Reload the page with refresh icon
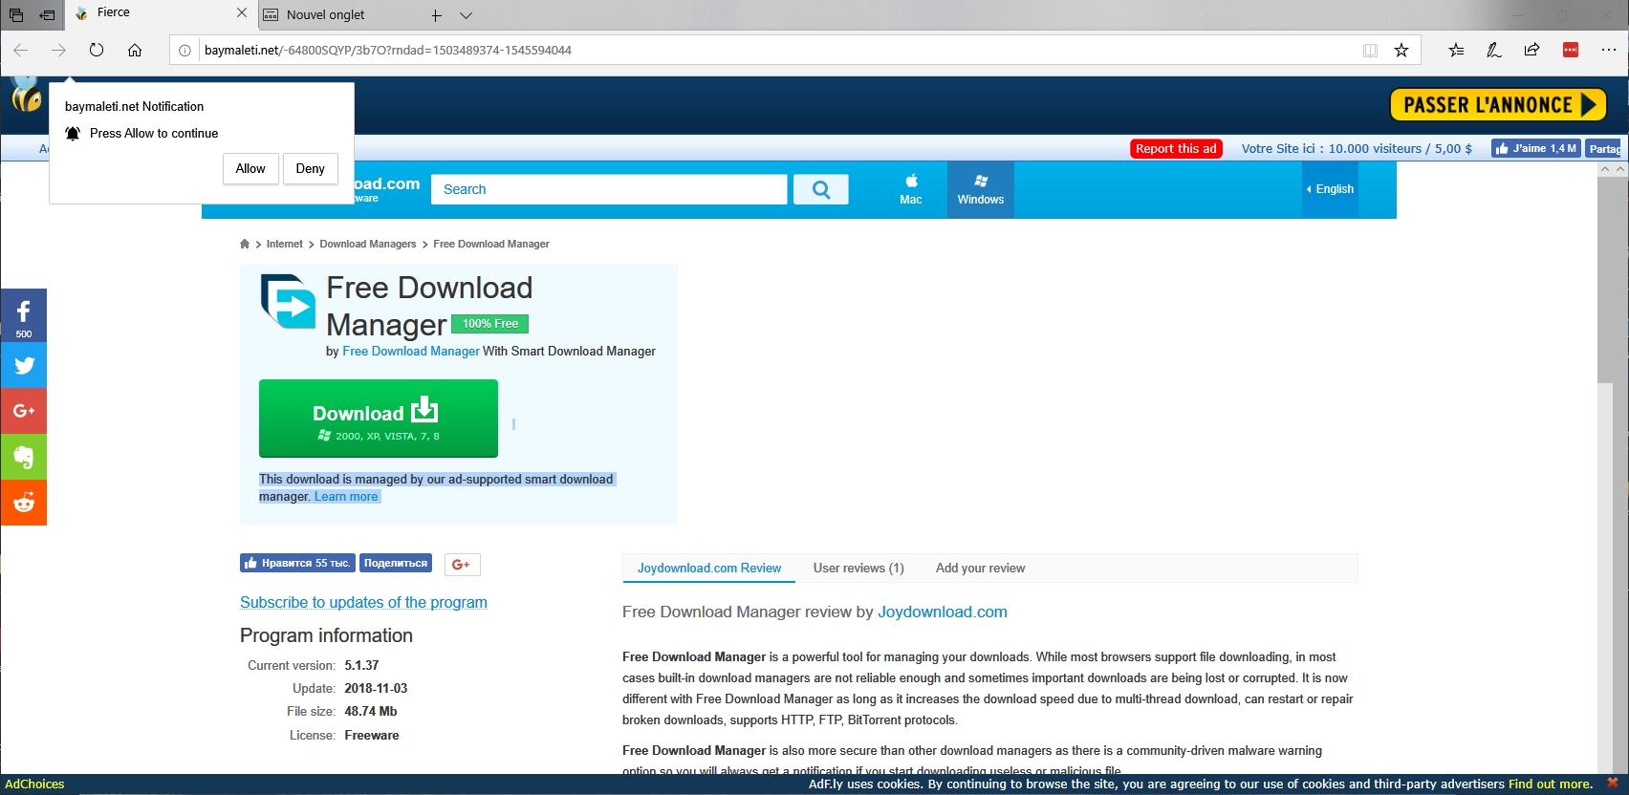 (x=97, y=50)
